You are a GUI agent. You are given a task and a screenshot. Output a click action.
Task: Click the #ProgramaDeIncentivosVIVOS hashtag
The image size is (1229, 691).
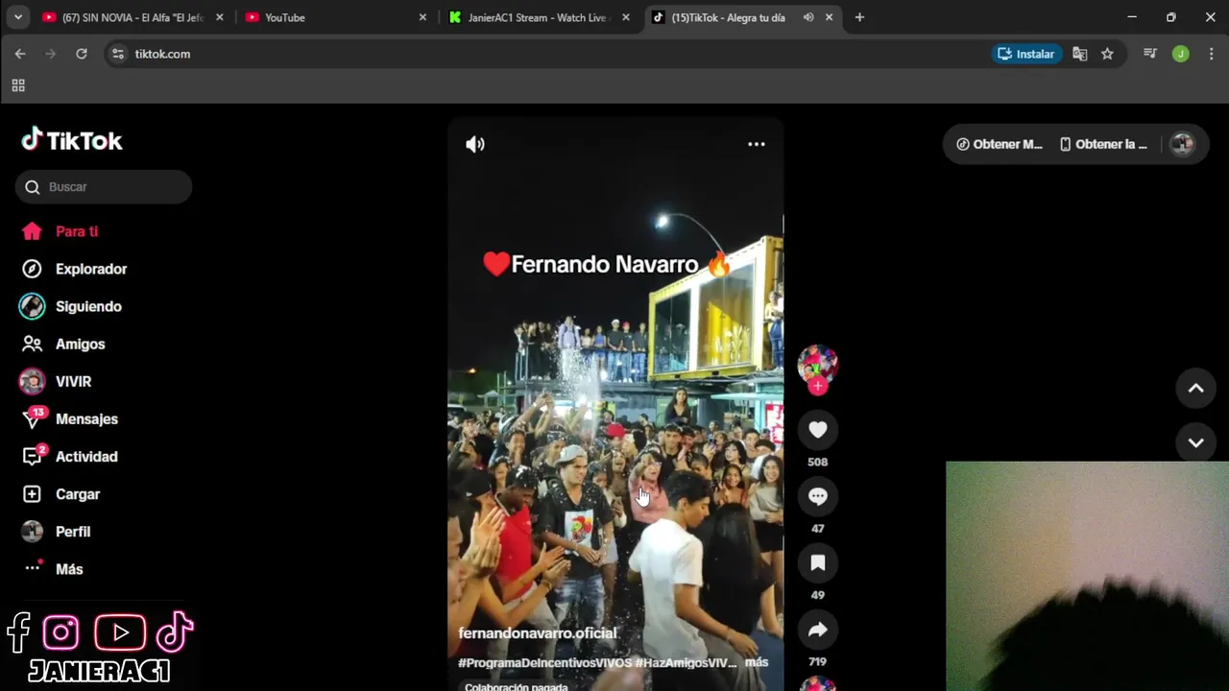pos(545,662)
